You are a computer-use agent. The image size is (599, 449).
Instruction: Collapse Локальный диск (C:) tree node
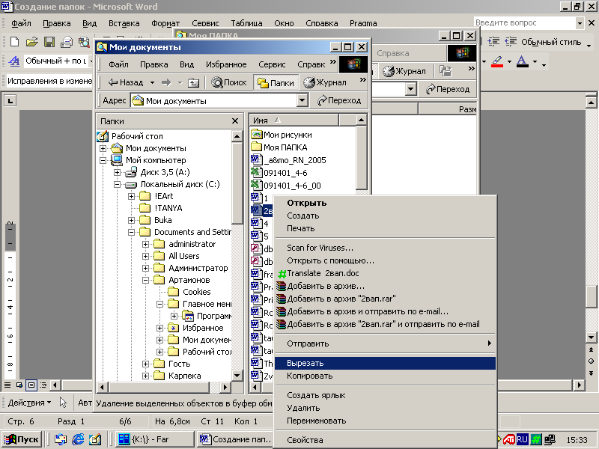pyautogui.click(x=118, y=184)
